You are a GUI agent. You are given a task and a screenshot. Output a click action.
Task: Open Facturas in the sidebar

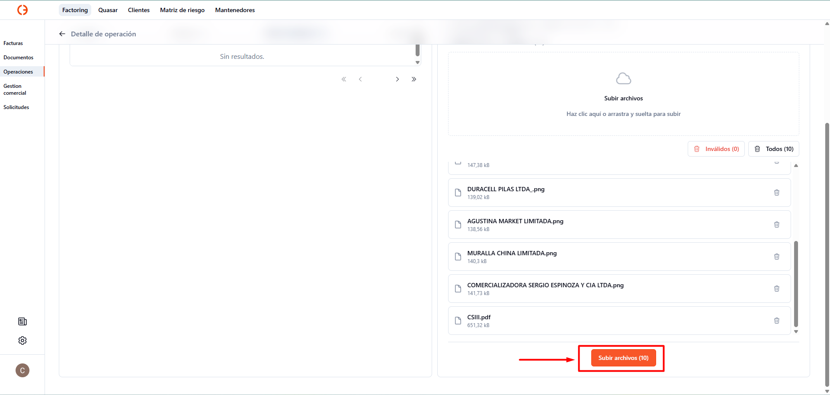click(x=13, y=43)
